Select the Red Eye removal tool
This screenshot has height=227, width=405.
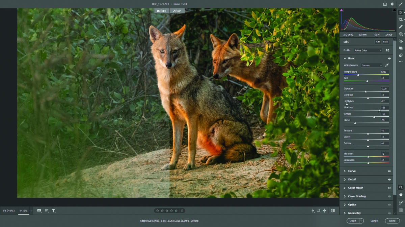pyautogui.click(x=401, y=41)
